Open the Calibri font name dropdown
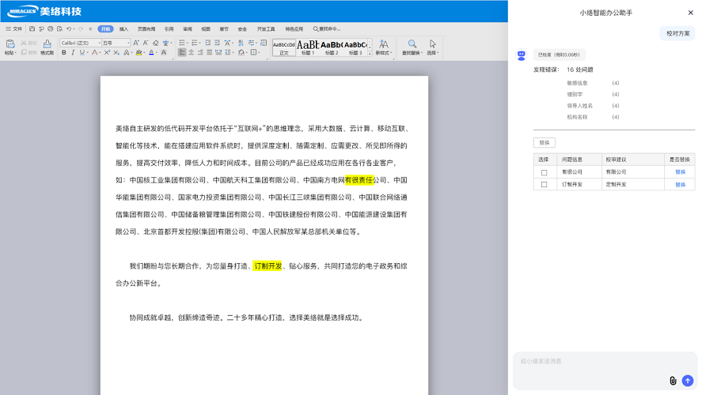 [x=81, y=43]
